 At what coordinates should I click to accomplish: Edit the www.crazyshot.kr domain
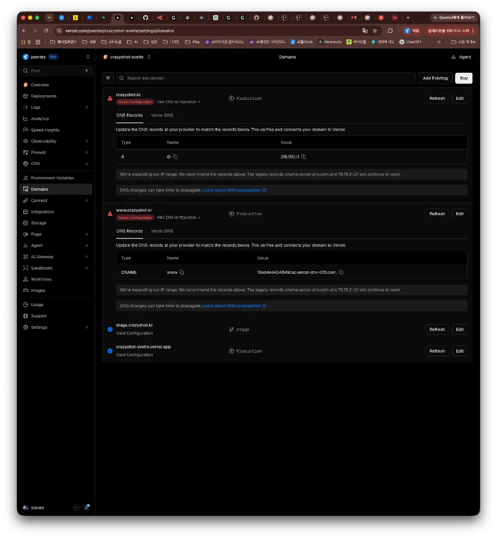pyautogui.click(x=459, y=214)
